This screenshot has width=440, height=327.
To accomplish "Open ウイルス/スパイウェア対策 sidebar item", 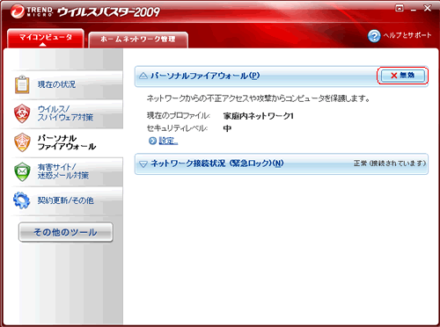I will (67, 113).
